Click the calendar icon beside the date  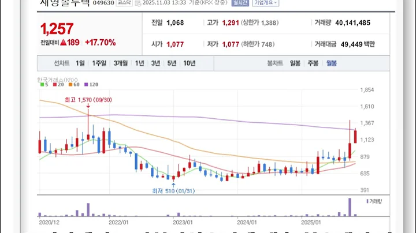point(138,3)
